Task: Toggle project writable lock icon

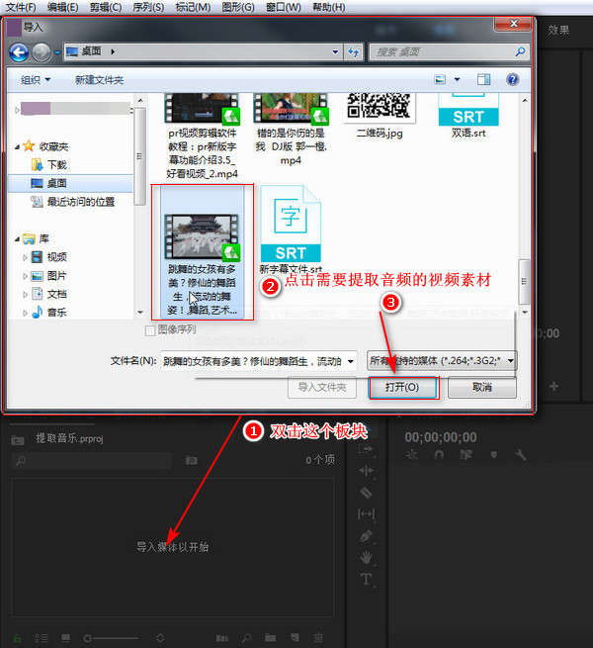Action: [17, 638]
